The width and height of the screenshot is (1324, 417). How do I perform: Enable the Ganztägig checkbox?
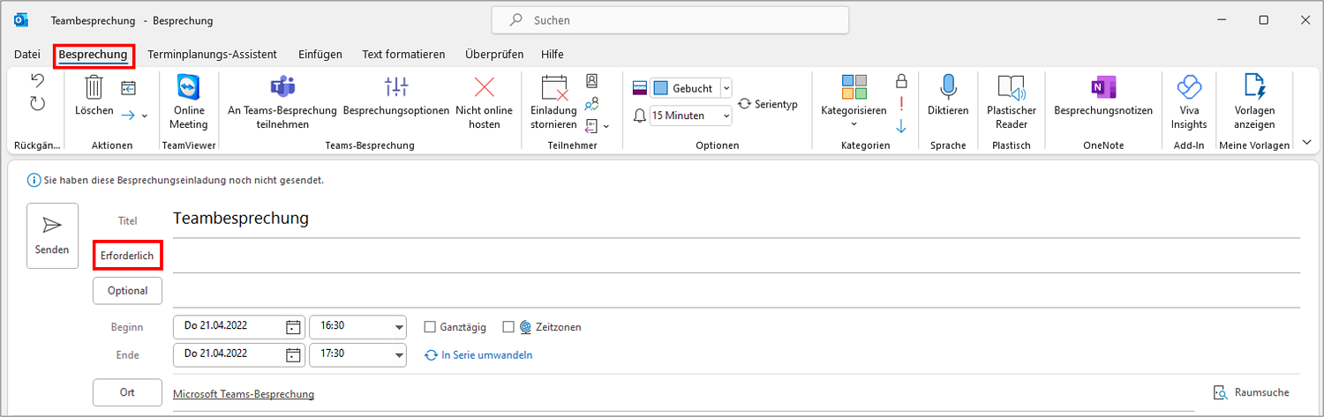pos(431,327)
